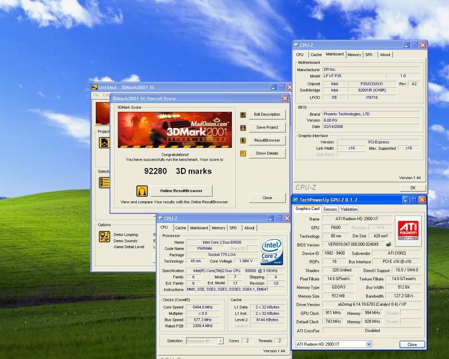Image resolution: width=449 pixels, height=359 pixels.
Task: Click the "Phoenix Technologies, LTD" BIOS brand field
Action: [x=371, y=114]
